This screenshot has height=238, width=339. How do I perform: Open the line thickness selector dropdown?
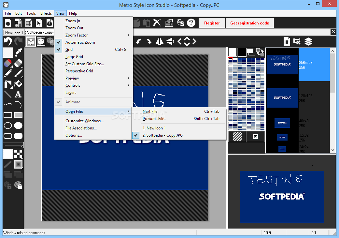point(13,145)
